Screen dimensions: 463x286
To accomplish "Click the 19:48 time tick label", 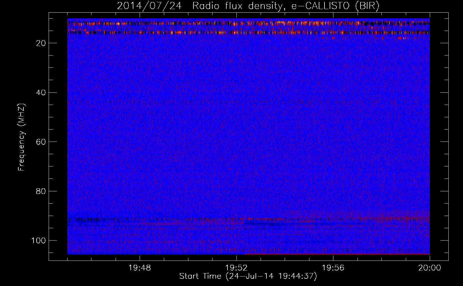I will pyautogui.click(x=140, y=268).
